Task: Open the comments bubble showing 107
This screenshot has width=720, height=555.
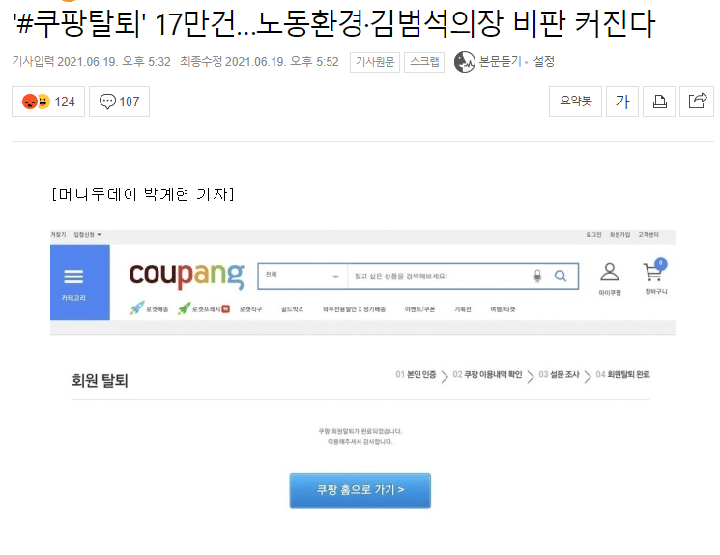Action: (120, 102)
